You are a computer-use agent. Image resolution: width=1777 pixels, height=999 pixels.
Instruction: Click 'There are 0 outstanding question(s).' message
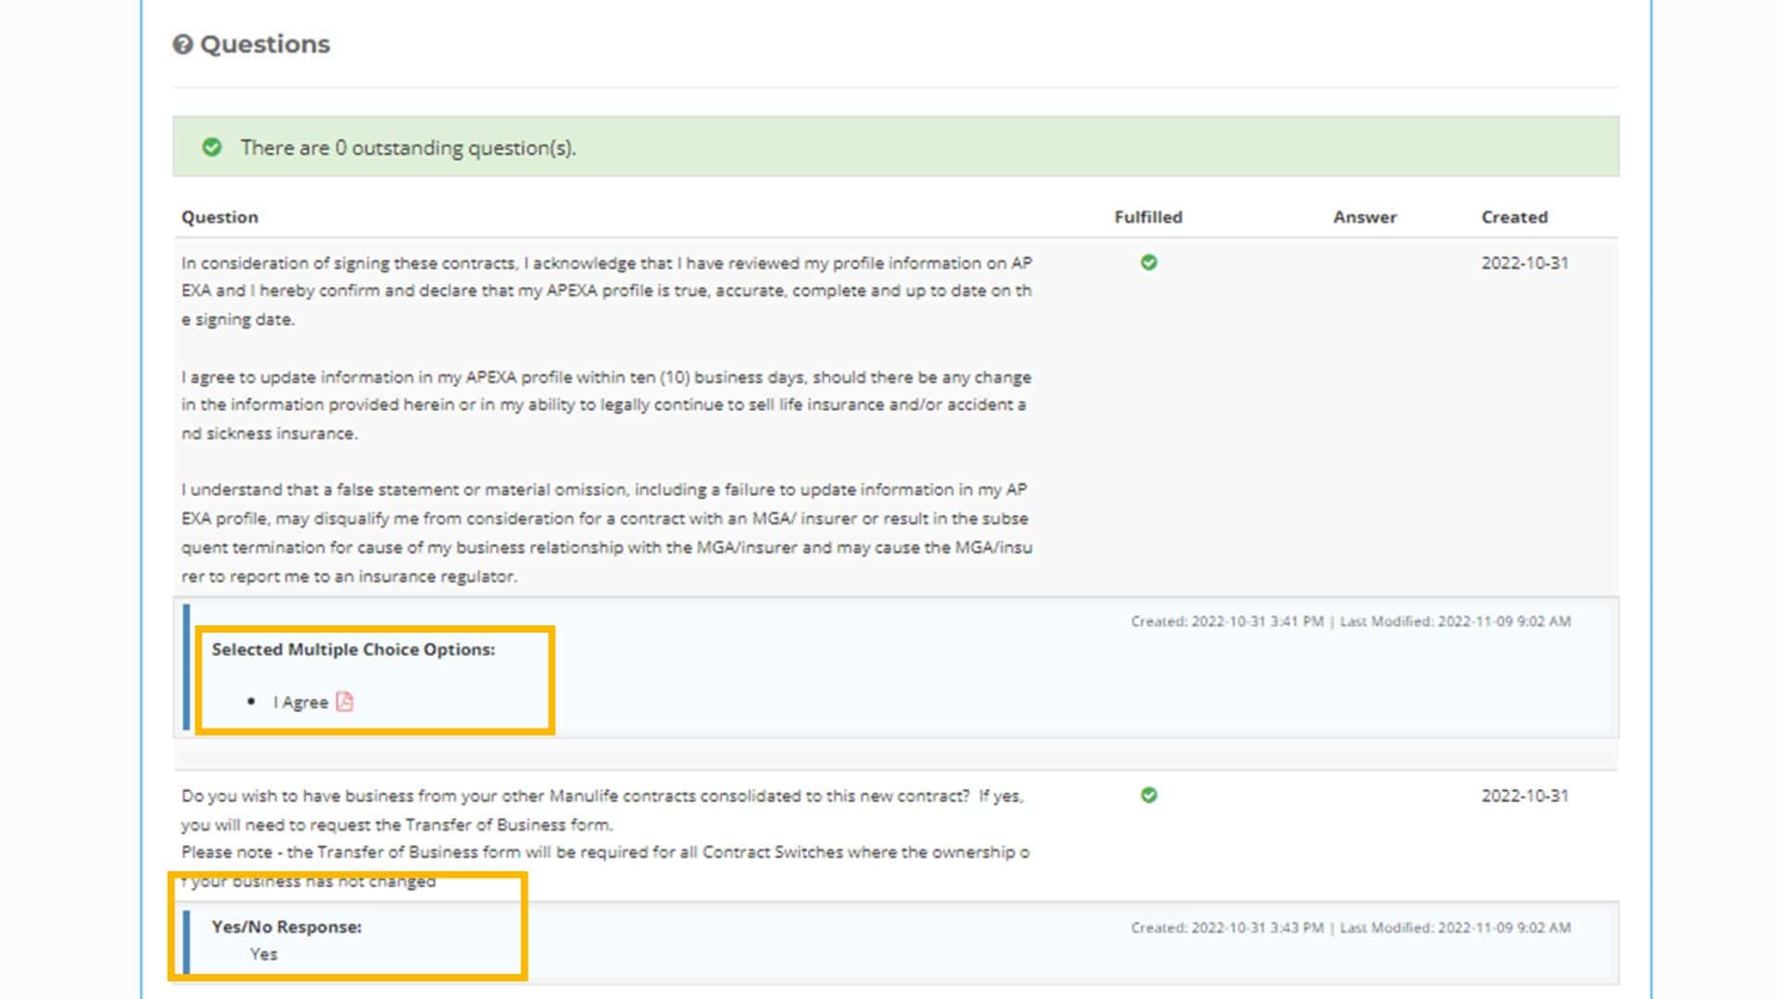click(408, 148)
